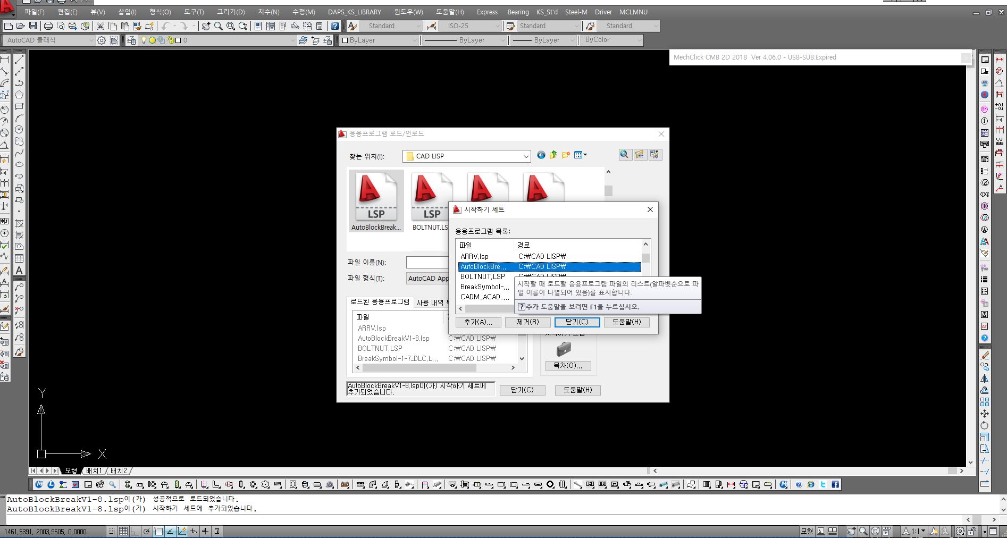Toggle Grid display in status bar
The image size is (1007, 538).
click(123, 531)
